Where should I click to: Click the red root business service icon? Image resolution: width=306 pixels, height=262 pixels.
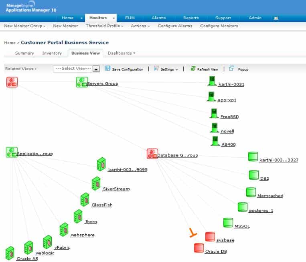[12, 82]
